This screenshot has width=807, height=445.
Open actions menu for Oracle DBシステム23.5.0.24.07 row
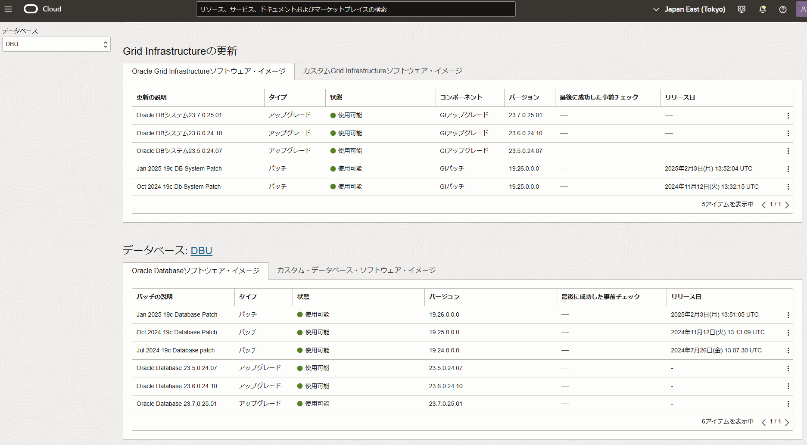[x=788, y=151]
